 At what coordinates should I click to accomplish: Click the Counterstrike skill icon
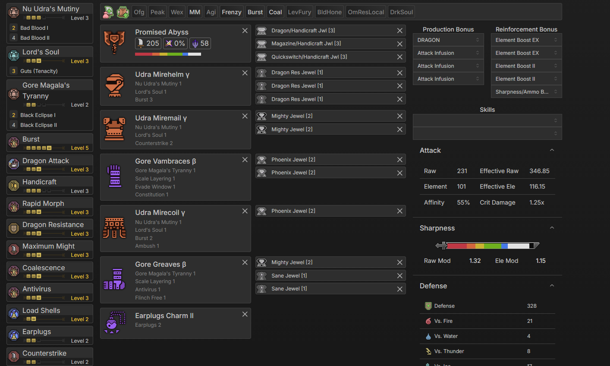14,357
